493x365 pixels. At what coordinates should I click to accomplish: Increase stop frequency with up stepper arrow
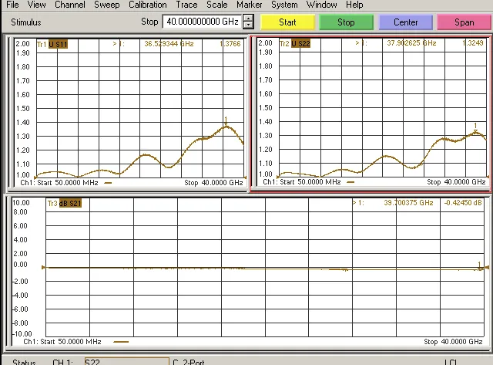(248, 19)
